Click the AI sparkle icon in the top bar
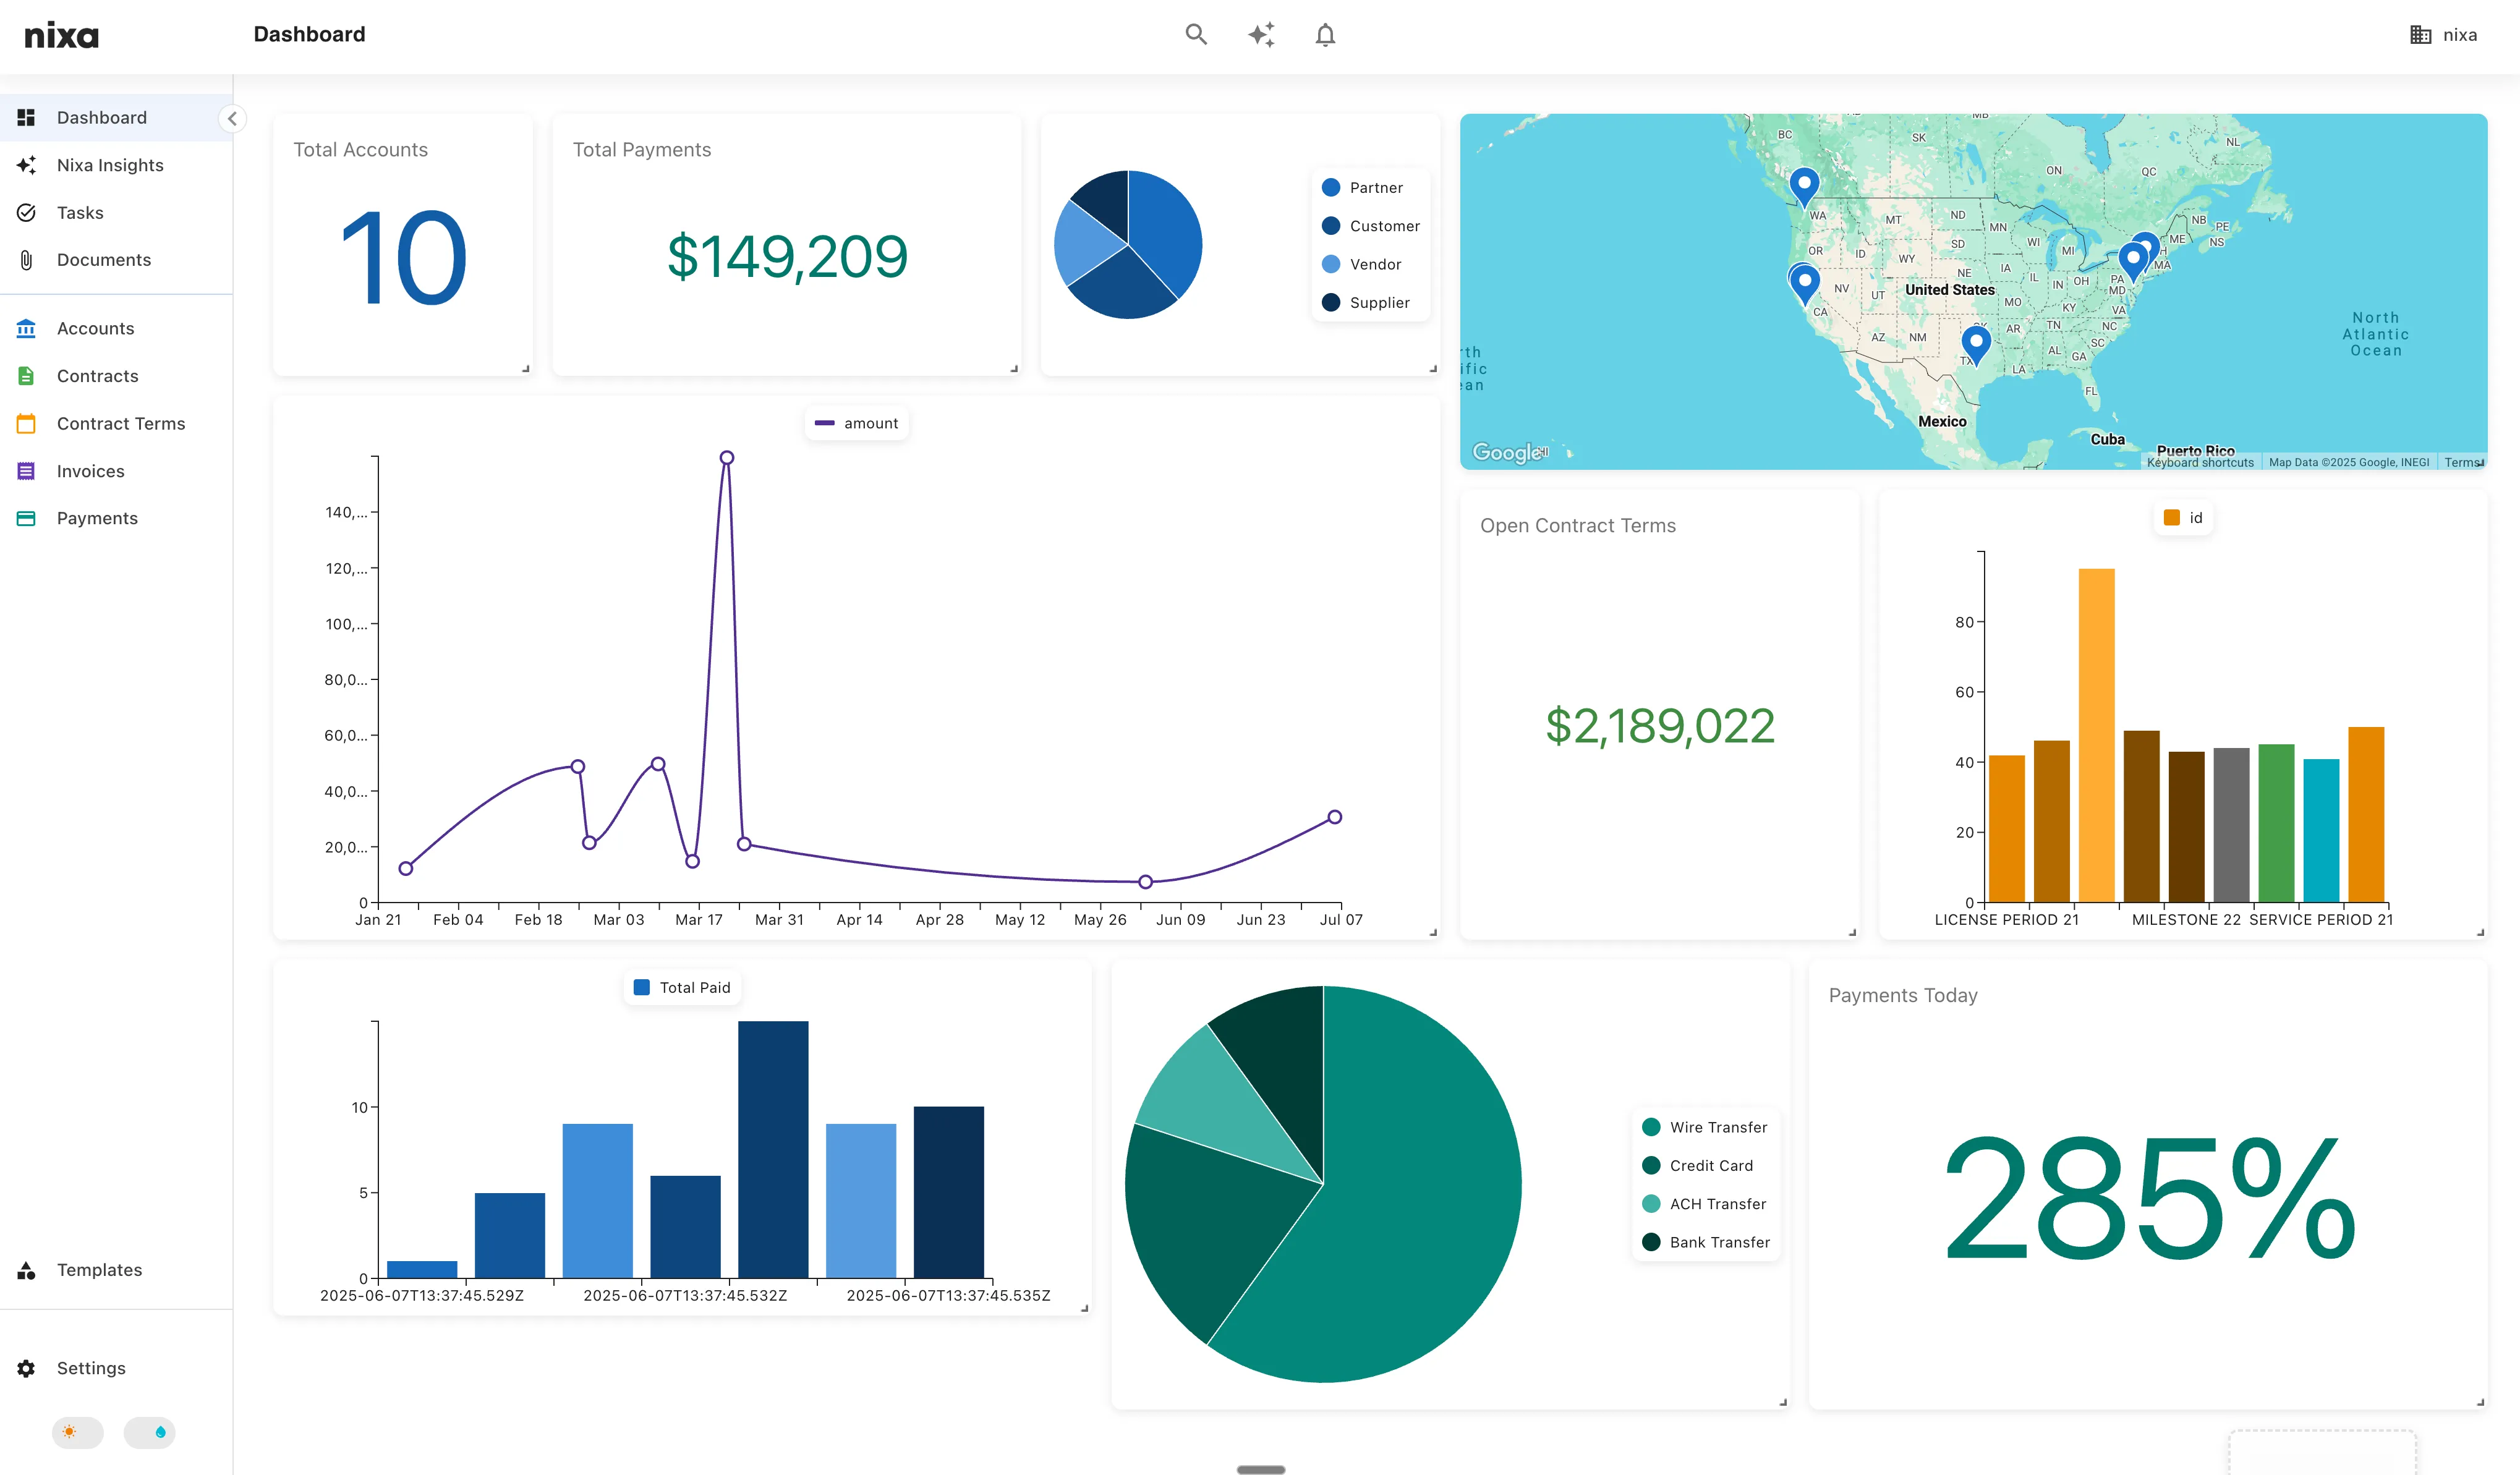Image resolution: width=2520 pixels, height=1475 pixels. click(1261, 34)
